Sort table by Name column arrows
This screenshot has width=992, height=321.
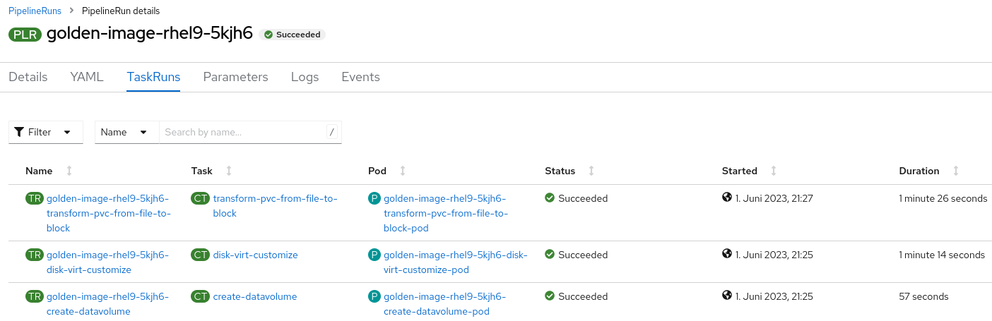pyautogui.click(x=69, y=171)
